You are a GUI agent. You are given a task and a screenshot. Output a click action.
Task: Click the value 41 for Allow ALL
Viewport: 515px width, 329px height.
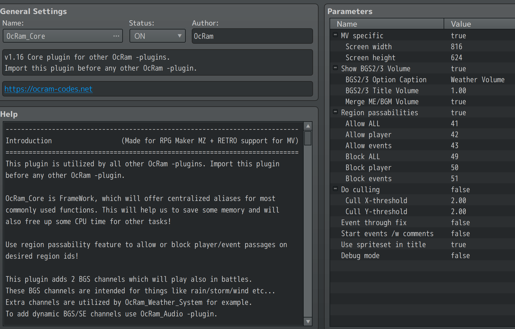(455, 124)
